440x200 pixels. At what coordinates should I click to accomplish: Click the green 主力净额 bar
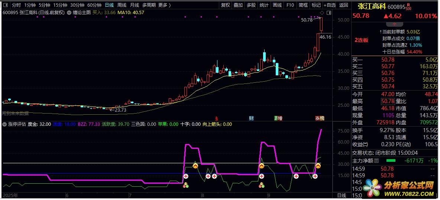click(x=391, y=161)
